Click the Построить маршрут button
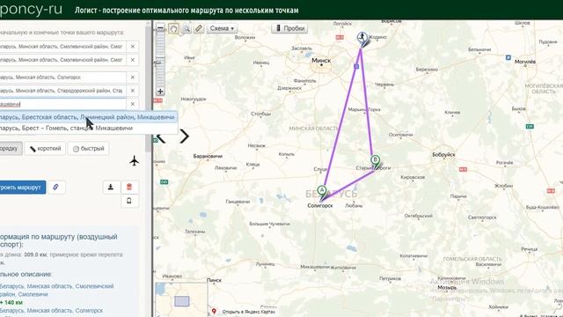 22,188
